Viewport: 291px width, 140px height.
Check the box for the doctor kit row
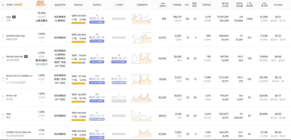coord(3,100)
